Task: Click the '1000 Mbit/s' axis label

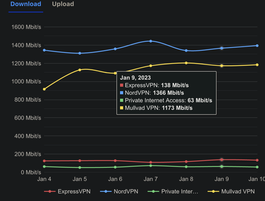Action: click(26, 81)
